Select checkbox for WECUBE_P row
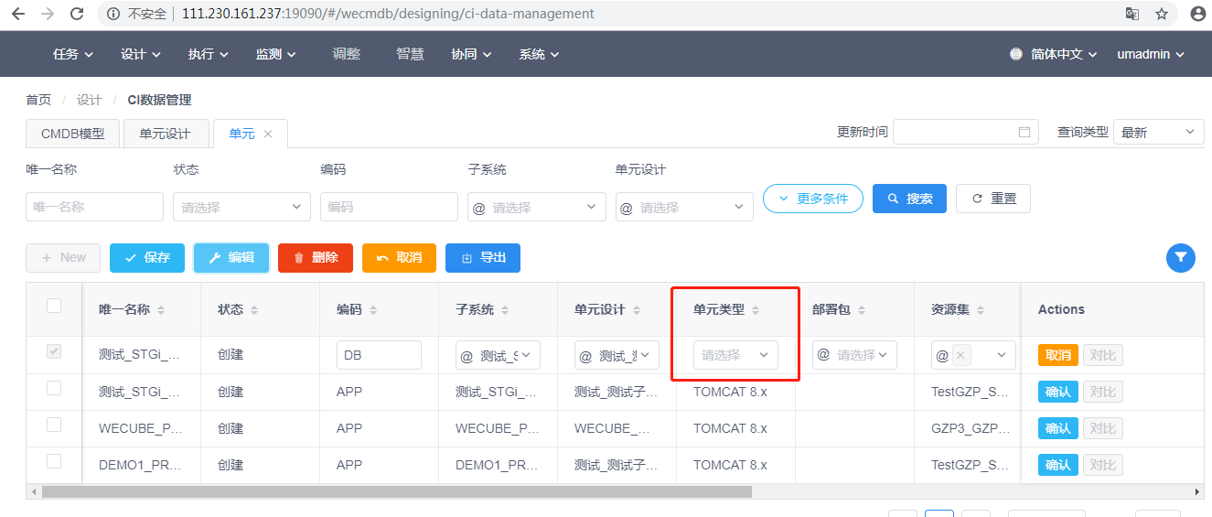The width and height of the screenshot is (1212, 517). [54, 425]
